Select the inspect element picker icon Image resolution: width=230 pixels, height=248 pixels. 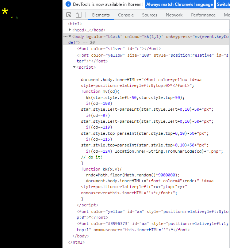[x=69, y=15]
